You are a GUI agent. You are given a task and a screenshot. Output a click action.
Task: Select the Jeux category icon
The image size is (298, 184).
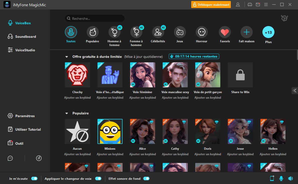[180, 32]
